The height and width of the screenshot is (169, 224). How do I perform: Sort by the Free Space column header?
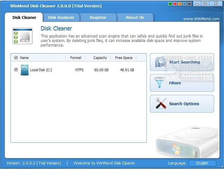click(124, 58)
